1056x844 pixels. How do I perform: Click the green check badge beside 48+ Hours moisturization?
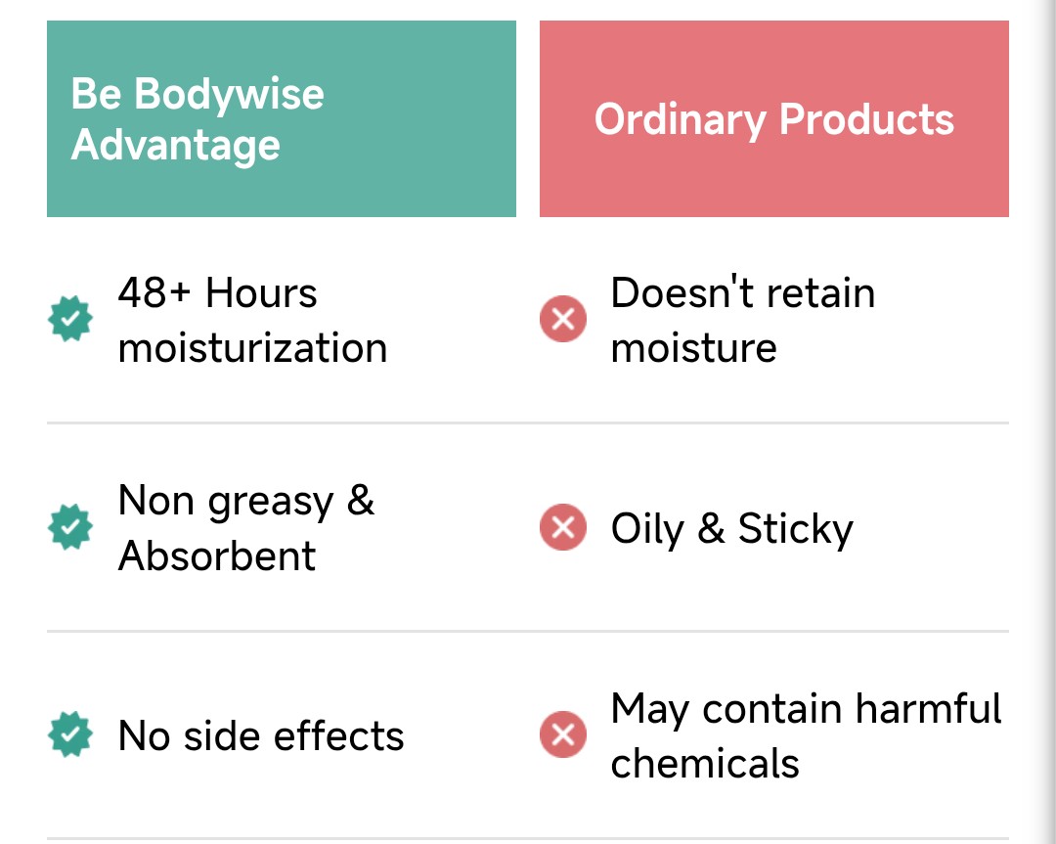[70, 320]
